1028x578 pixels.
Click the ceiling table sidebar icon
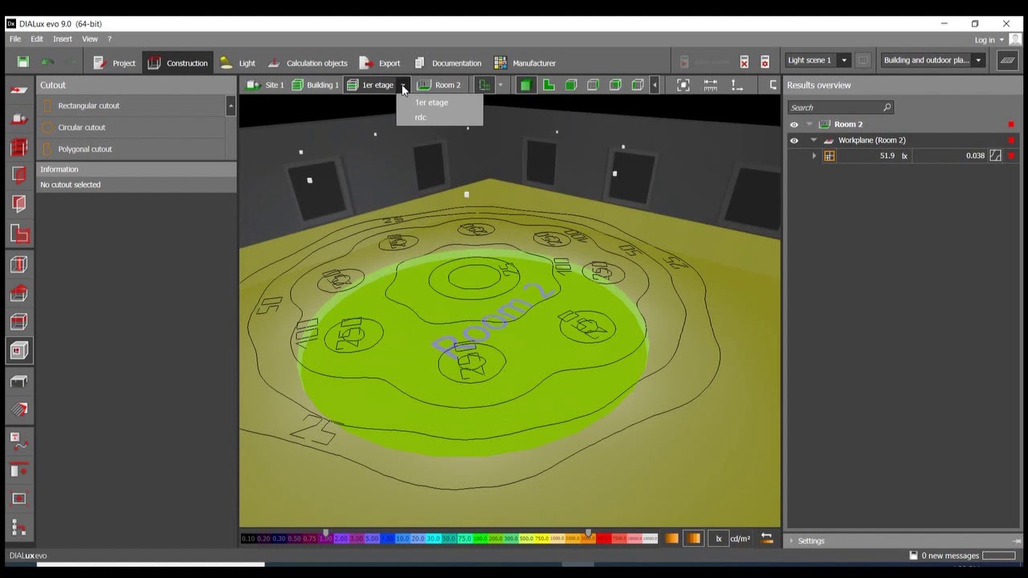tap(18, 381)
